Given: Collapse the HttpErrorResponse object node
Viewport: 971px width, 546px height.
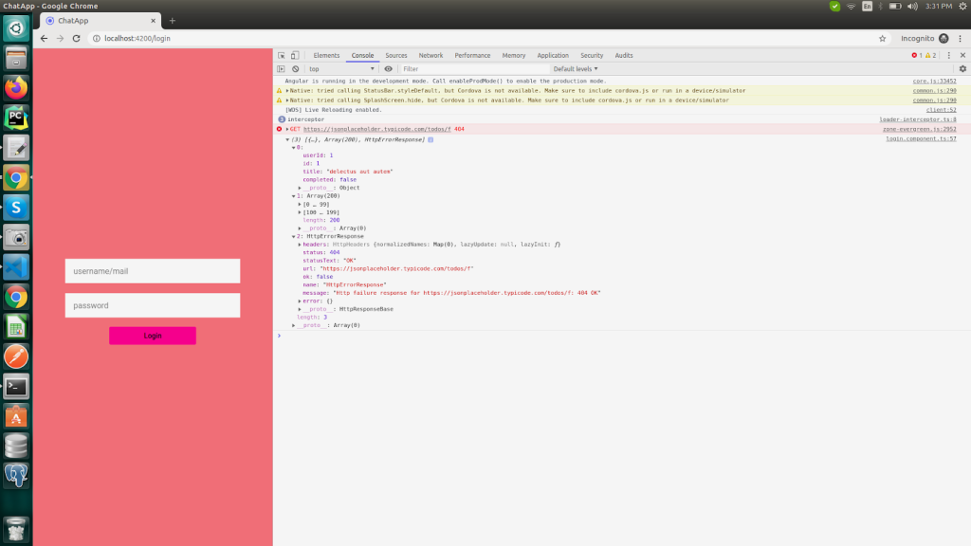Looking at the screenshot, I should [294, 236].
